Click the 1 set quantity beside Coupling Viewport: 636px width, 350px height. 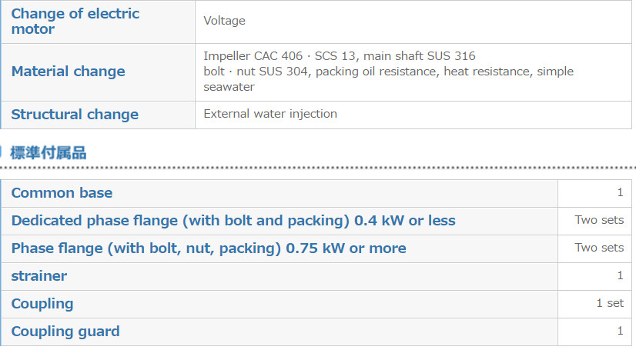610,303
